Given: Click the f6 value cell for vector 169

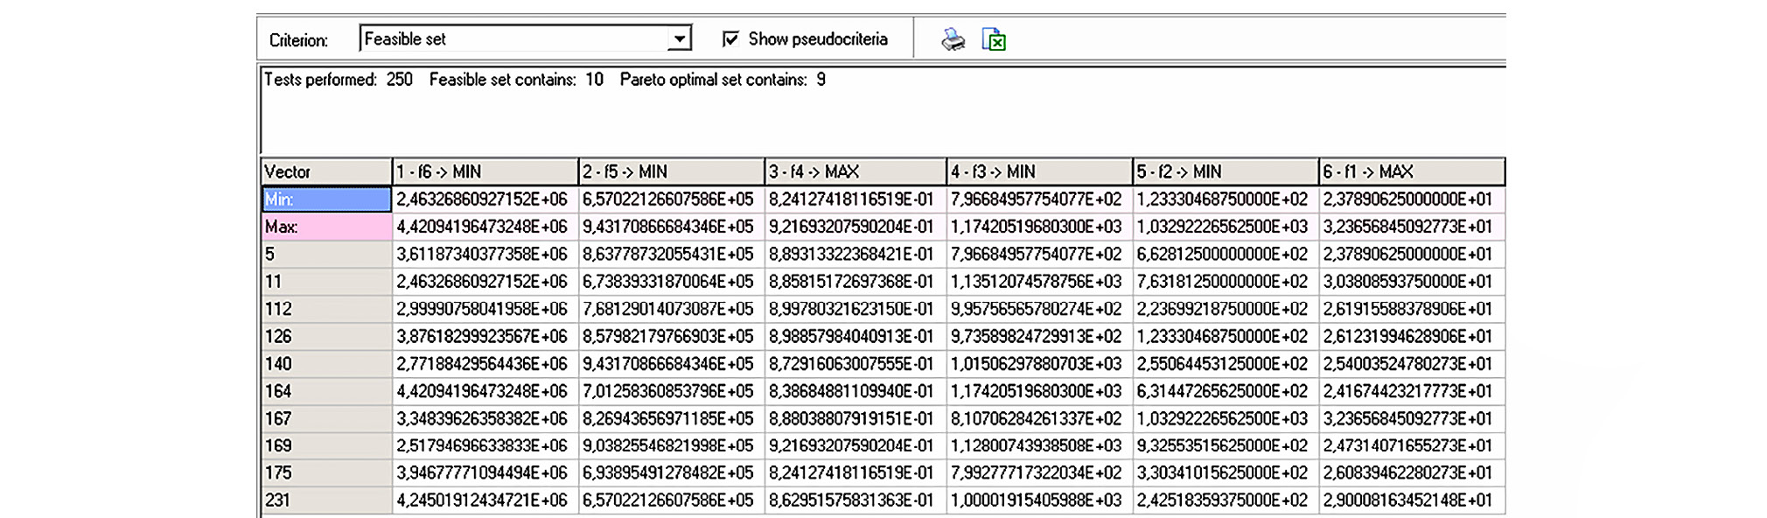Looking at the screenshot, I should 483,445.
